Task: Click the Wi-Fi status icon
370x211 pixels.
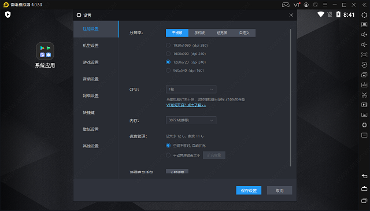Action: click(x=321, y=14)
